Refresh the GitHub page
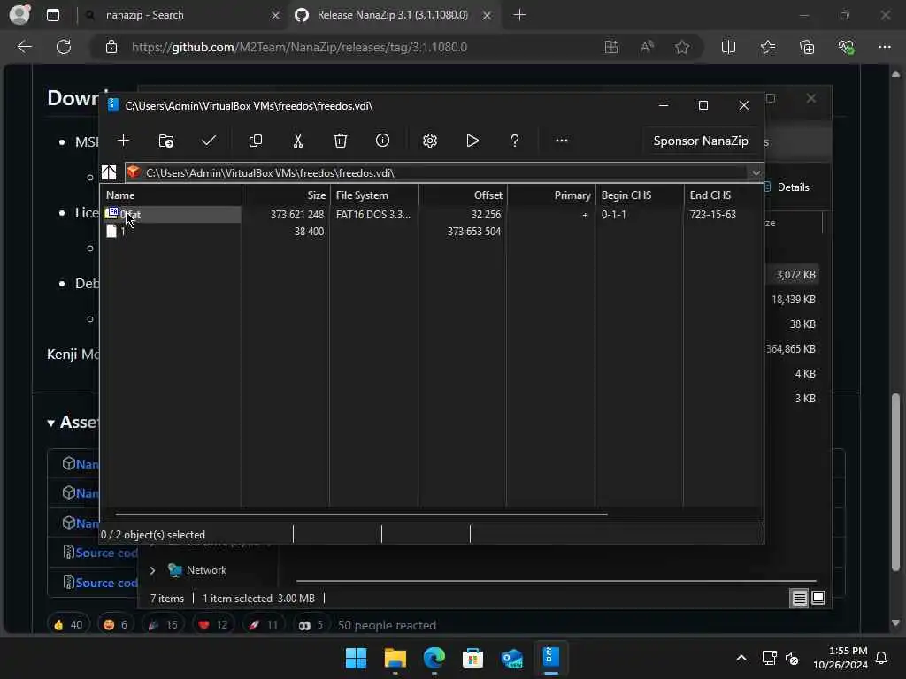Screen dimensions: 906x679 tap(64, 47)
